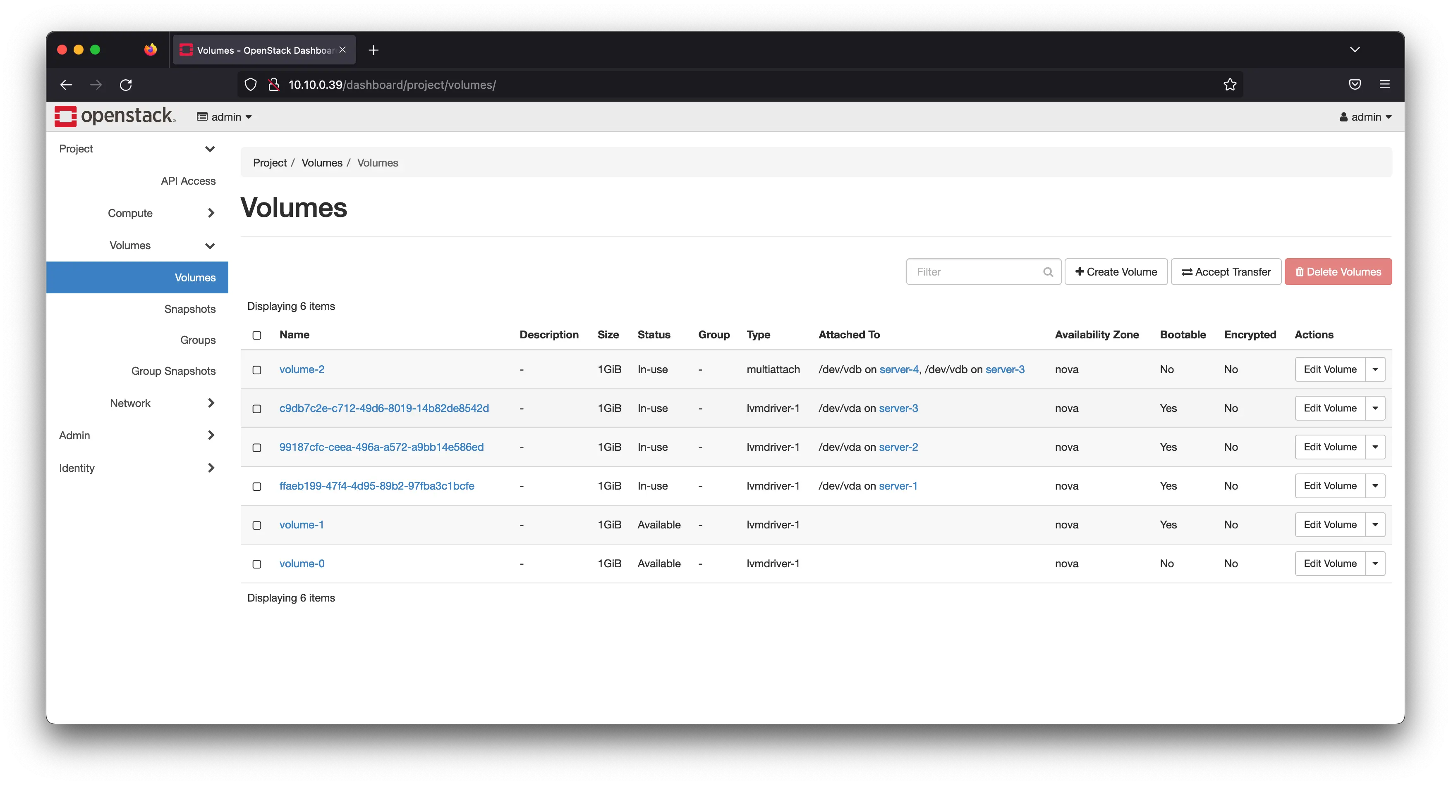
Task: Check the 99187cfc volume row checkbox
Action: pyautogui.click(x=257, y=447)
